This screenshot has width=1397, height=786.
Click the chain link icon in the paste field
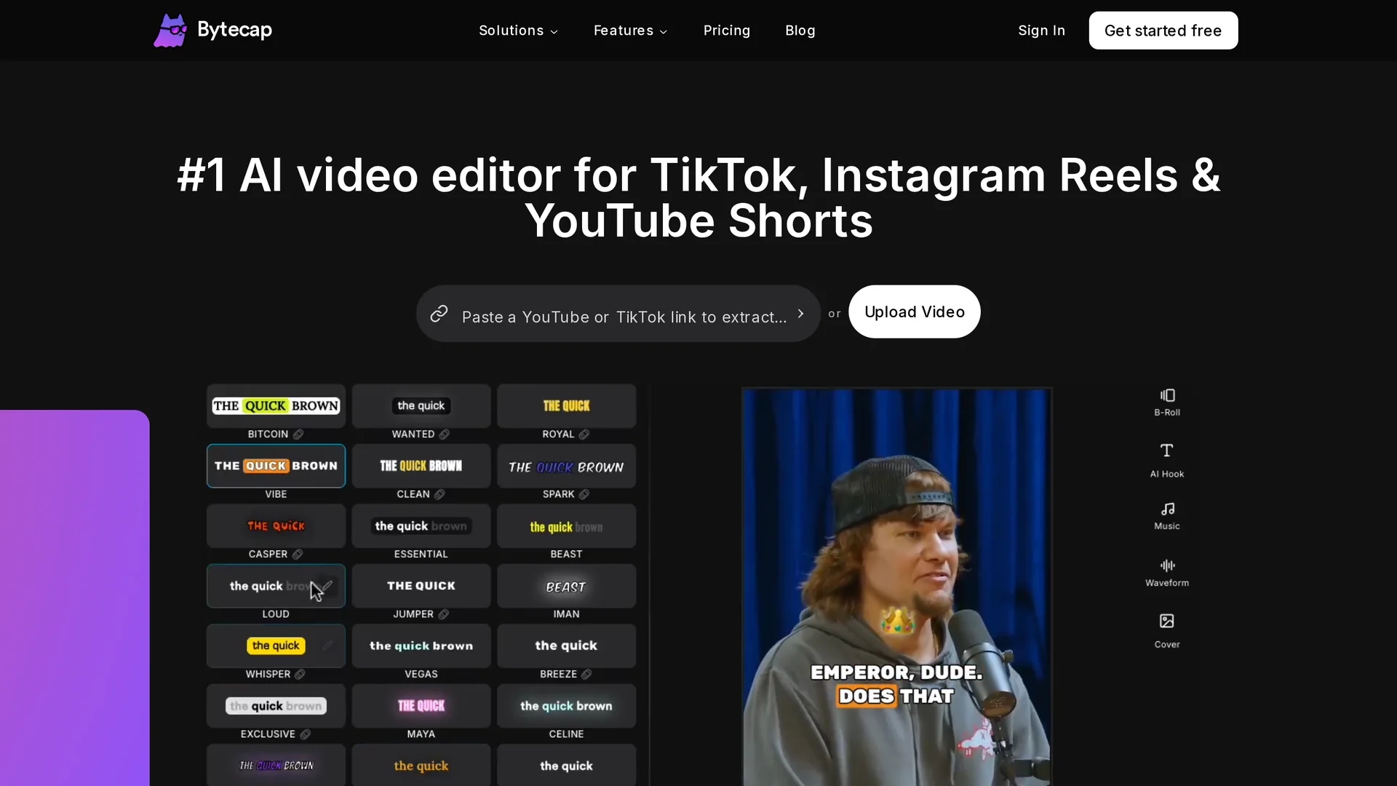pos(439,314)
